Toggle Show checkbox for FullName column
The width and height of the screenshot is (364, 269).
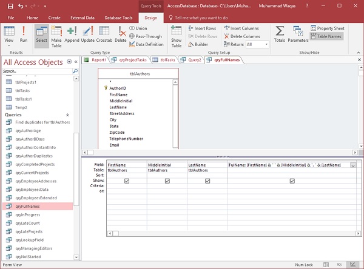click(292, 181)
